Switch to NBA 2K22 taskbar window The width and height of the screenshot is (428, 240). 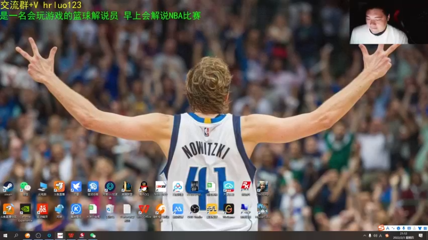point(60,236)
